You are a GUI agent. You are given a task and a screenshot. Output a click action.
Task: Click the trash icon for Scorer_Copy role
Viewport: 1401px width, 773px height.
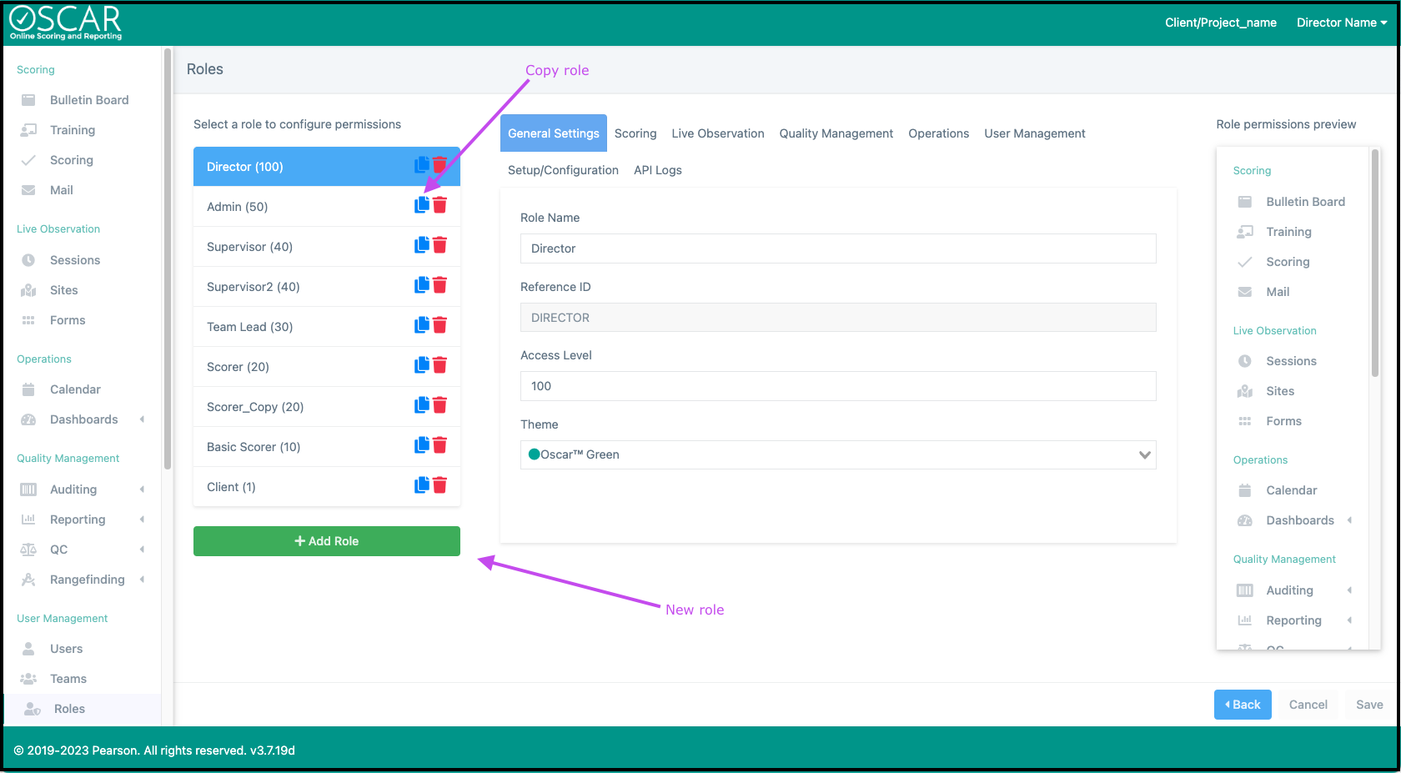click(x=440, y=405)
